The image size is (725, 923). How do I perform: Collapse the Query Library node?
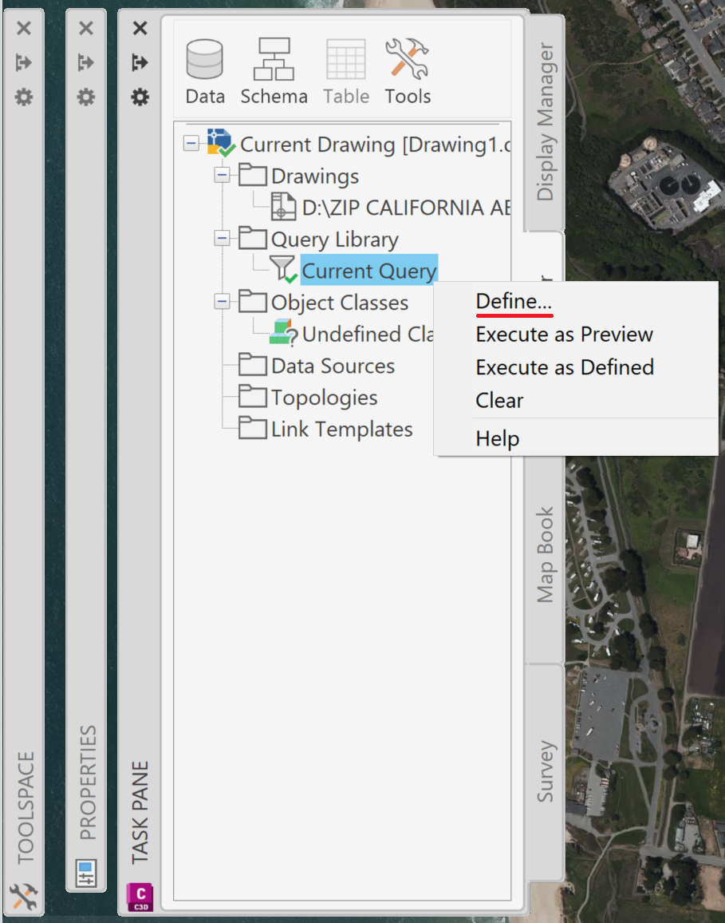point(222,238)
